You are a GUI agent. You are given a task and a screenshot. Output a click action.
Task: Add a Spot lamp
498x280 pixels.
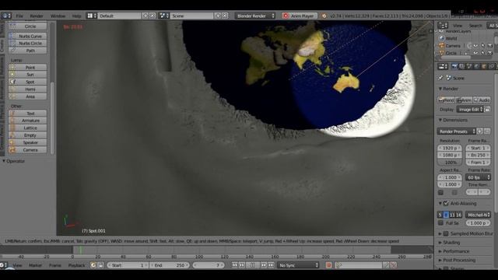click(28, 82)
